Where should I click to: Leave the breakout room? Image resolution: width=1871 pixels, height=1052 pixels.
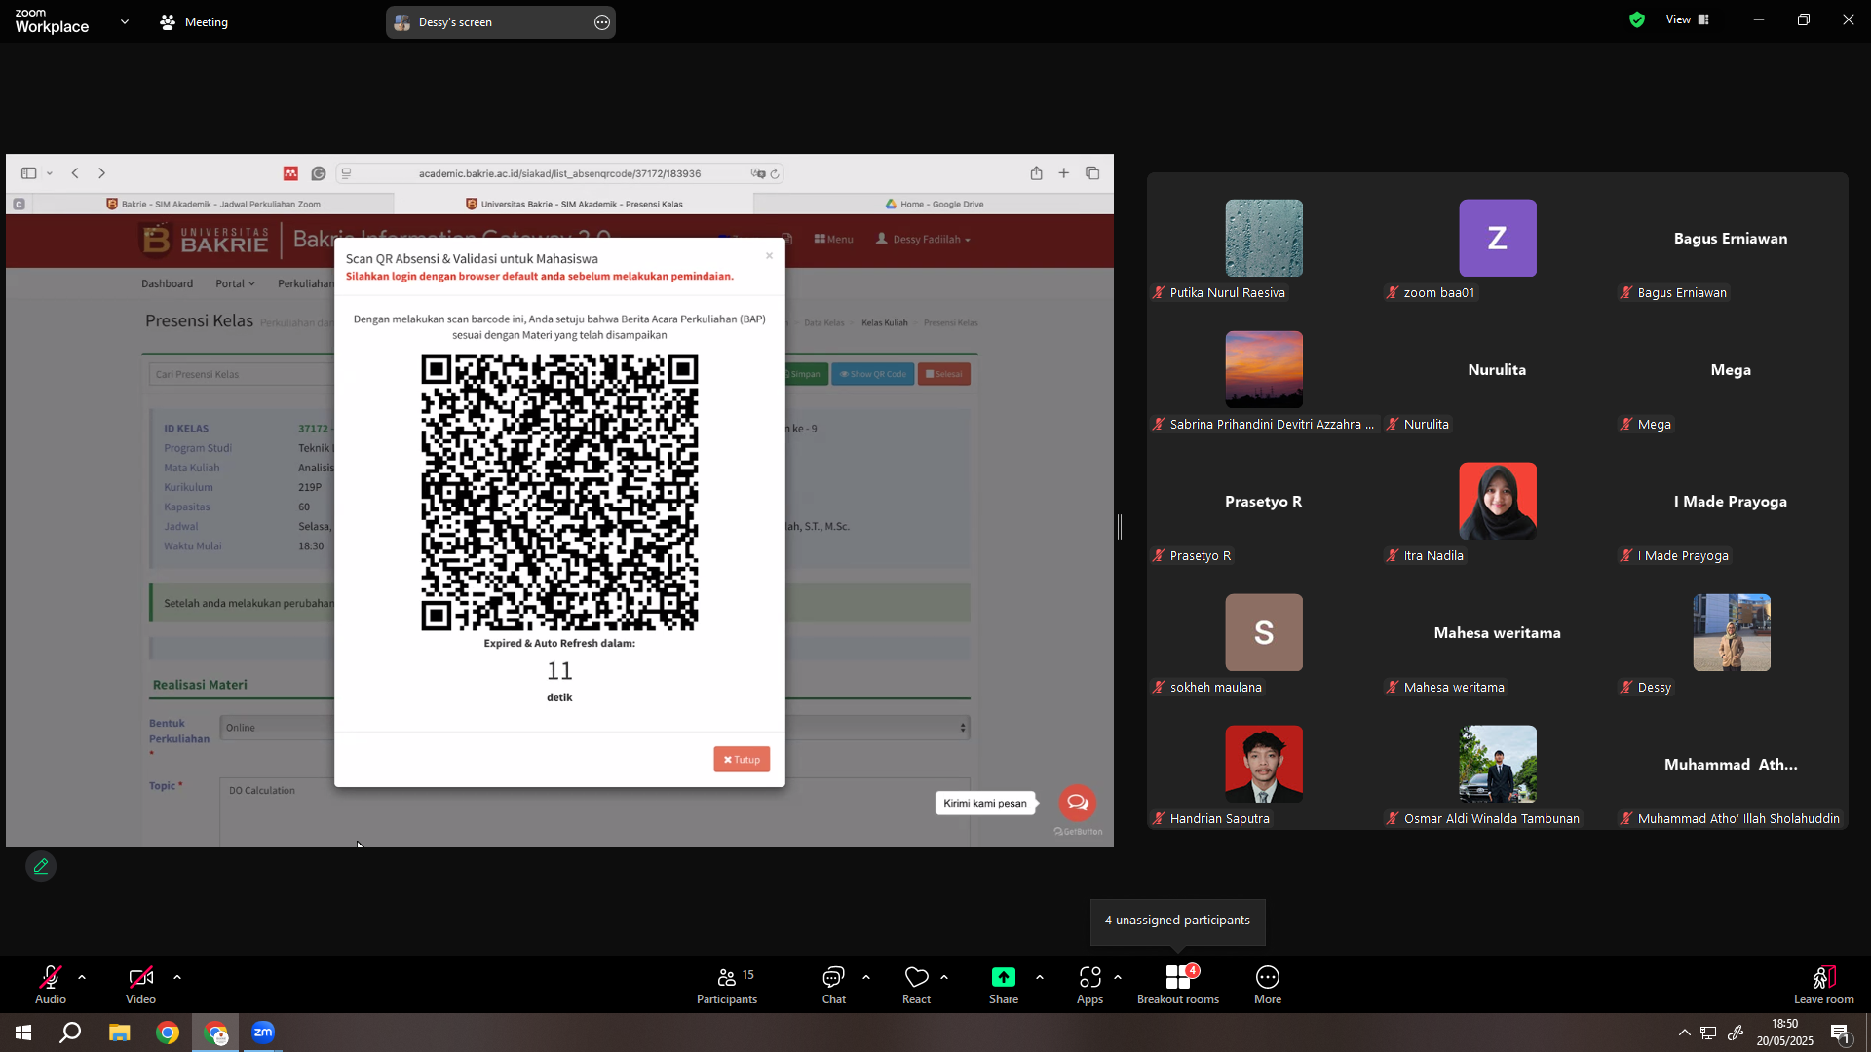click(x=1824, y=985)
